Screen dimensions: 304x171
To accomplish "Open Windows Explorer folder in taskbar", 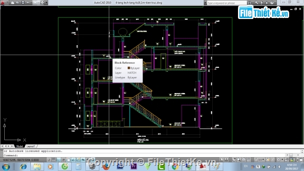I will (x=37, y=167).
